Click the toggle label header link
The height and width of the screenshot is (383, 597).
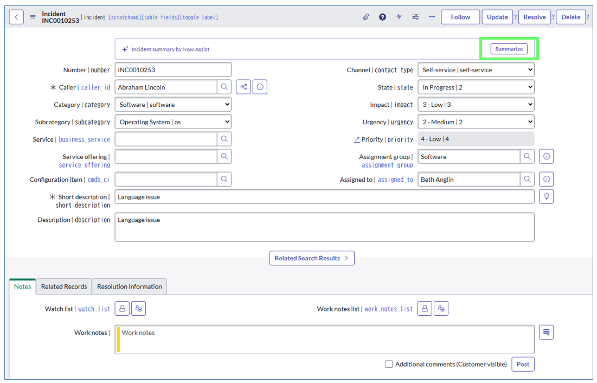[198, 17]
